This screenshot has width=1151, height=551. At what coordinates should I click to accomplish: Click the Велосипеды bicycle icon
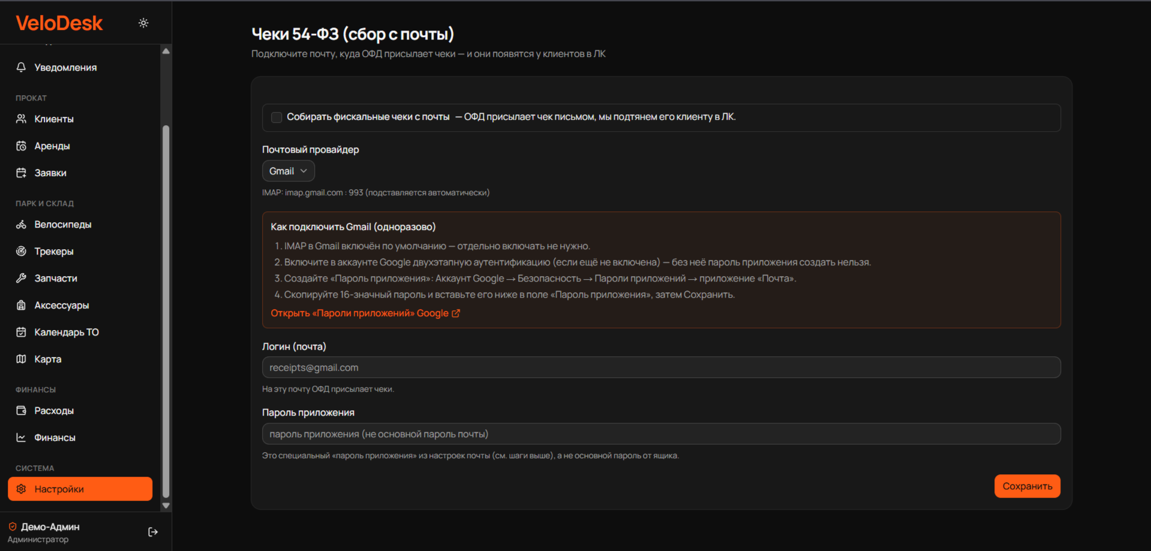(x=21, y=224)
